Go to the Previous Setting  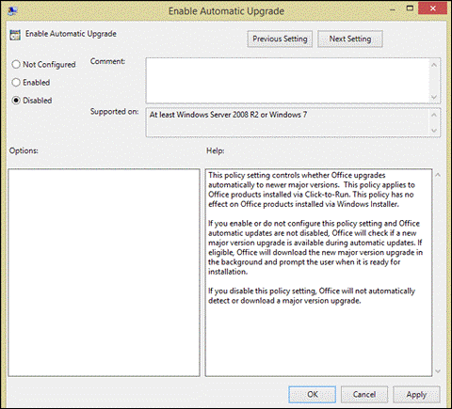coord(280,39)
